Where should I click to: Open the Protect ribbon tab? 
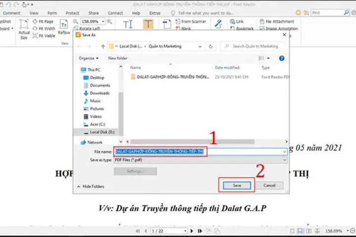[x=72, y=13]
